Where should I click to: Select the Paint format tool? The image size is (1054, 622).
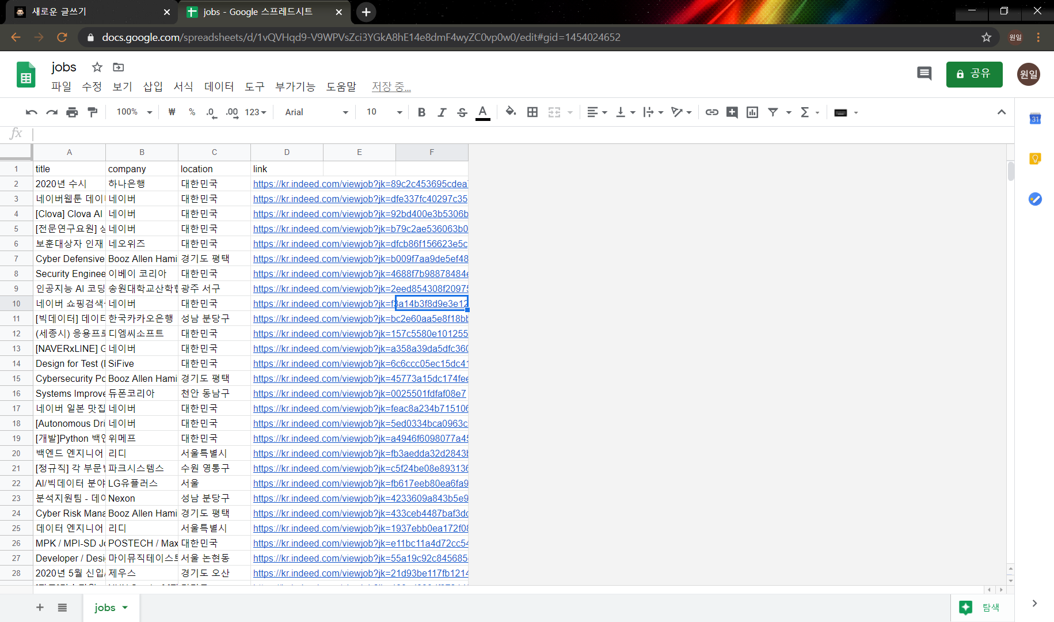point(92,112)
